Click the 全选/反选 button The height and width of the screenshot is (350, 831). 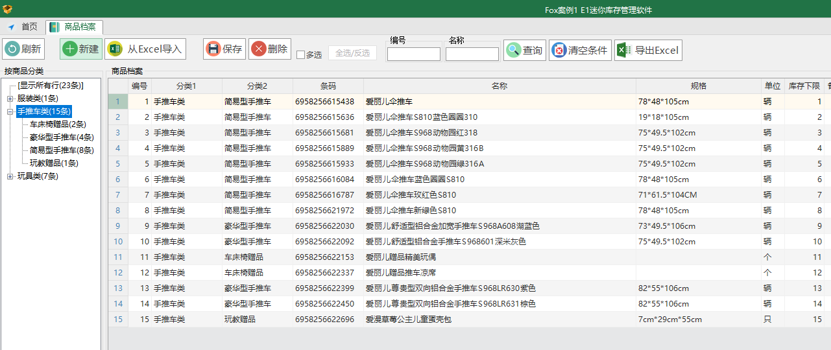[x=352, y=53]
